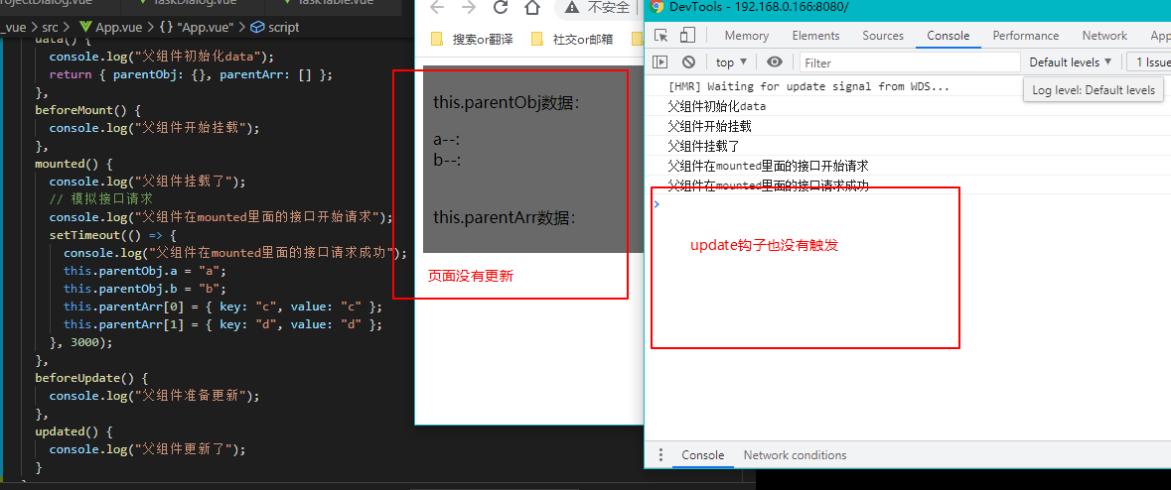Open the top JavaScript context dropdown
1171x490 pixels.
pos(731,62)
